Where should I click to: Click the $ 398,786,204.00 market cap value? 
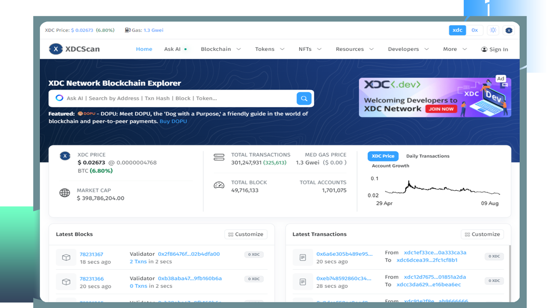[101, 198]
